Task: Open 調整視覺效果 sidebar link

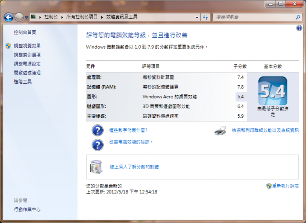Action: [27, 45]
